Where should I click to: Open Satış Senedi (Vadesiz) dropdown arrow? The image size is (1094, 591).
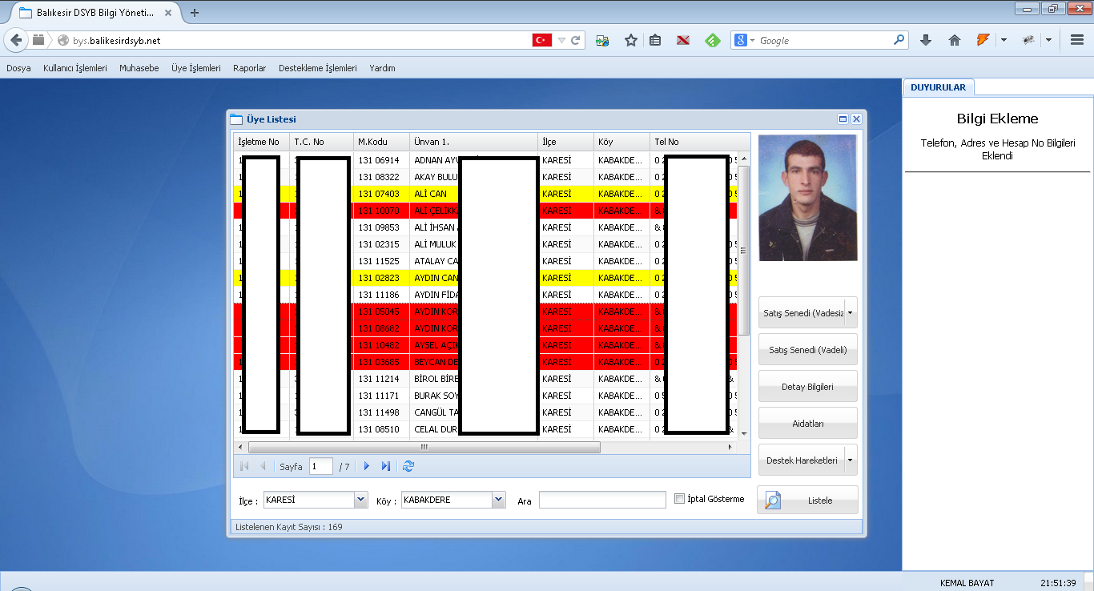[x=850, y=313]
